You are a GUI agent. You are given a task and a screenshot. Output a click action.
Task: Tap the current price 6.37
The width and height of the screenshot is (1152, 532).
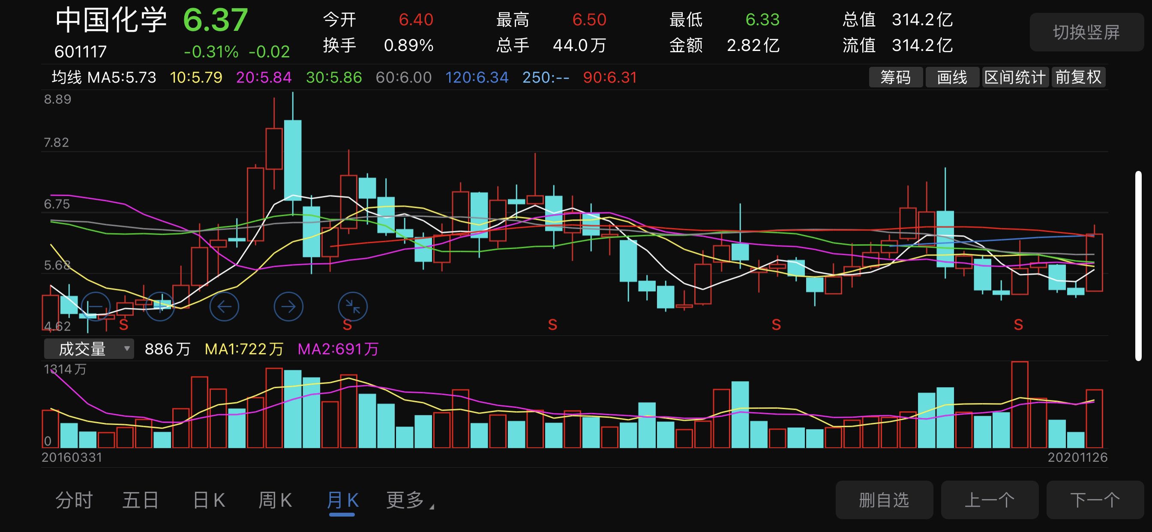click(x=215, y=20)
